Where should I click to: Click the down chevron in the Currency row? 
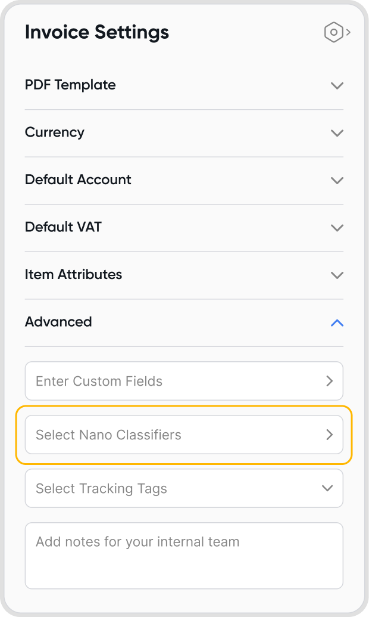(x=337, y=132)
